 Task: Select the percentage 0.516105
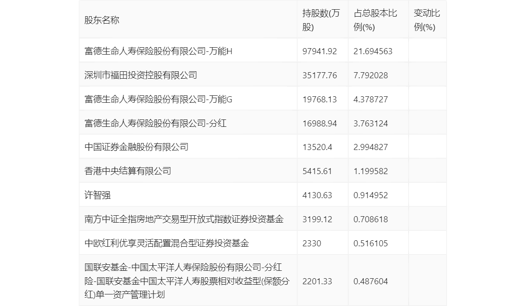(x=370, y=244)
